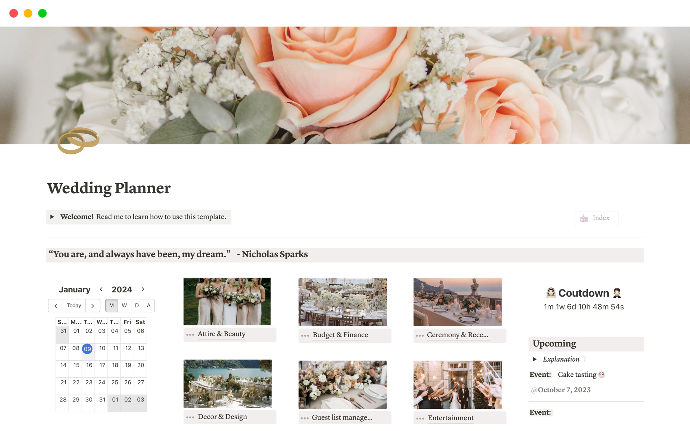Click the bridesmaids Attire & Beauty thumbnail

tap(227, 301)
